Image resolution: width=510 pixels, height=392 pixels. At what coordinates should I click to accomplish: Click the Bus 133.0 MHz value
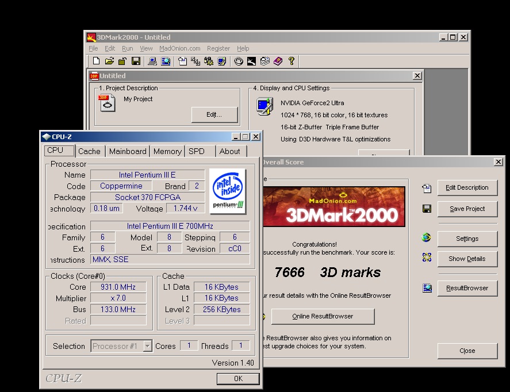[x=118, y=309]
